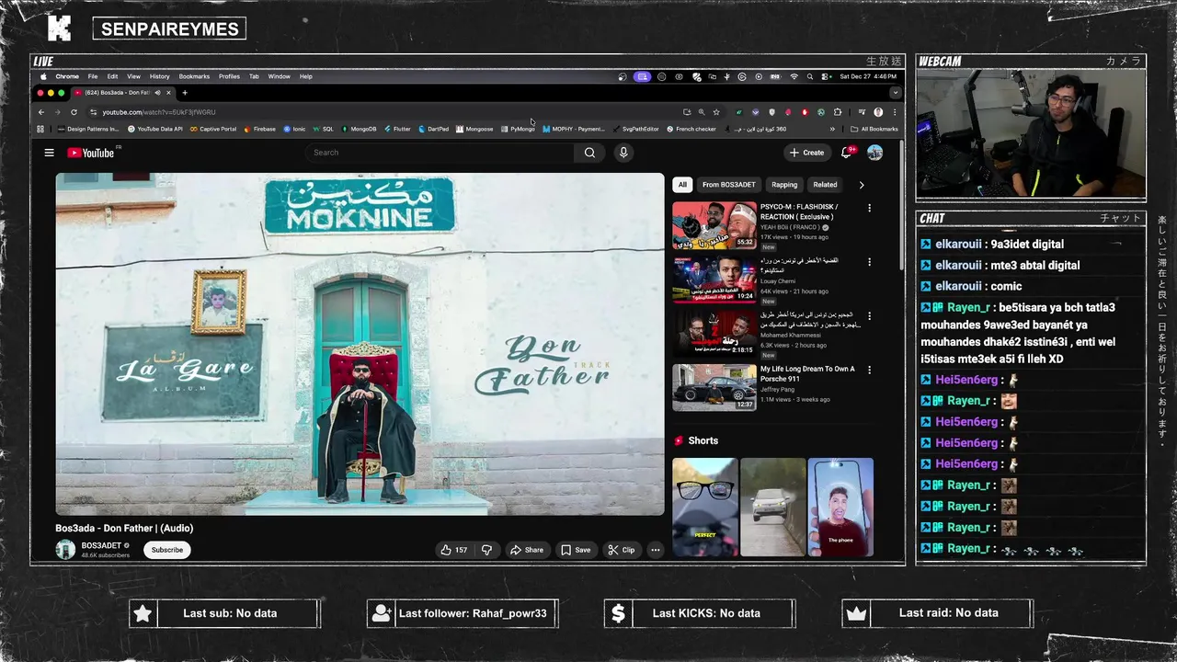This screenshot has height=662, width=1177.
Task: Open the Profiles menu
Action: (229, 76)
